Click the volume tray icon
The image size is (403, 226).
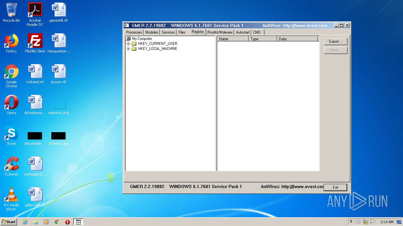[358, 222]
